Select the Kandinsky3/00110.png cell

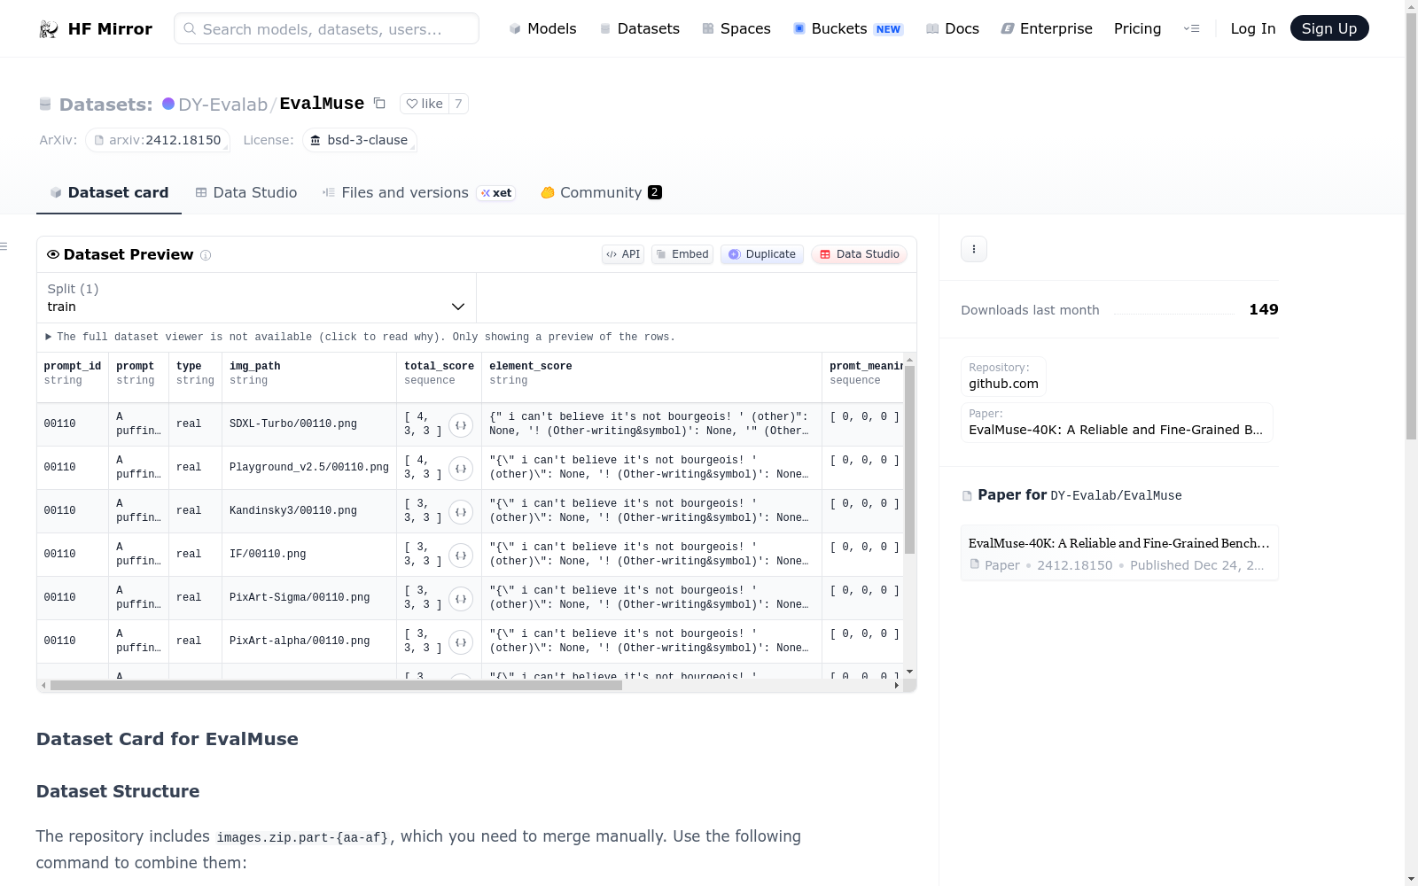tap(309, 511)
